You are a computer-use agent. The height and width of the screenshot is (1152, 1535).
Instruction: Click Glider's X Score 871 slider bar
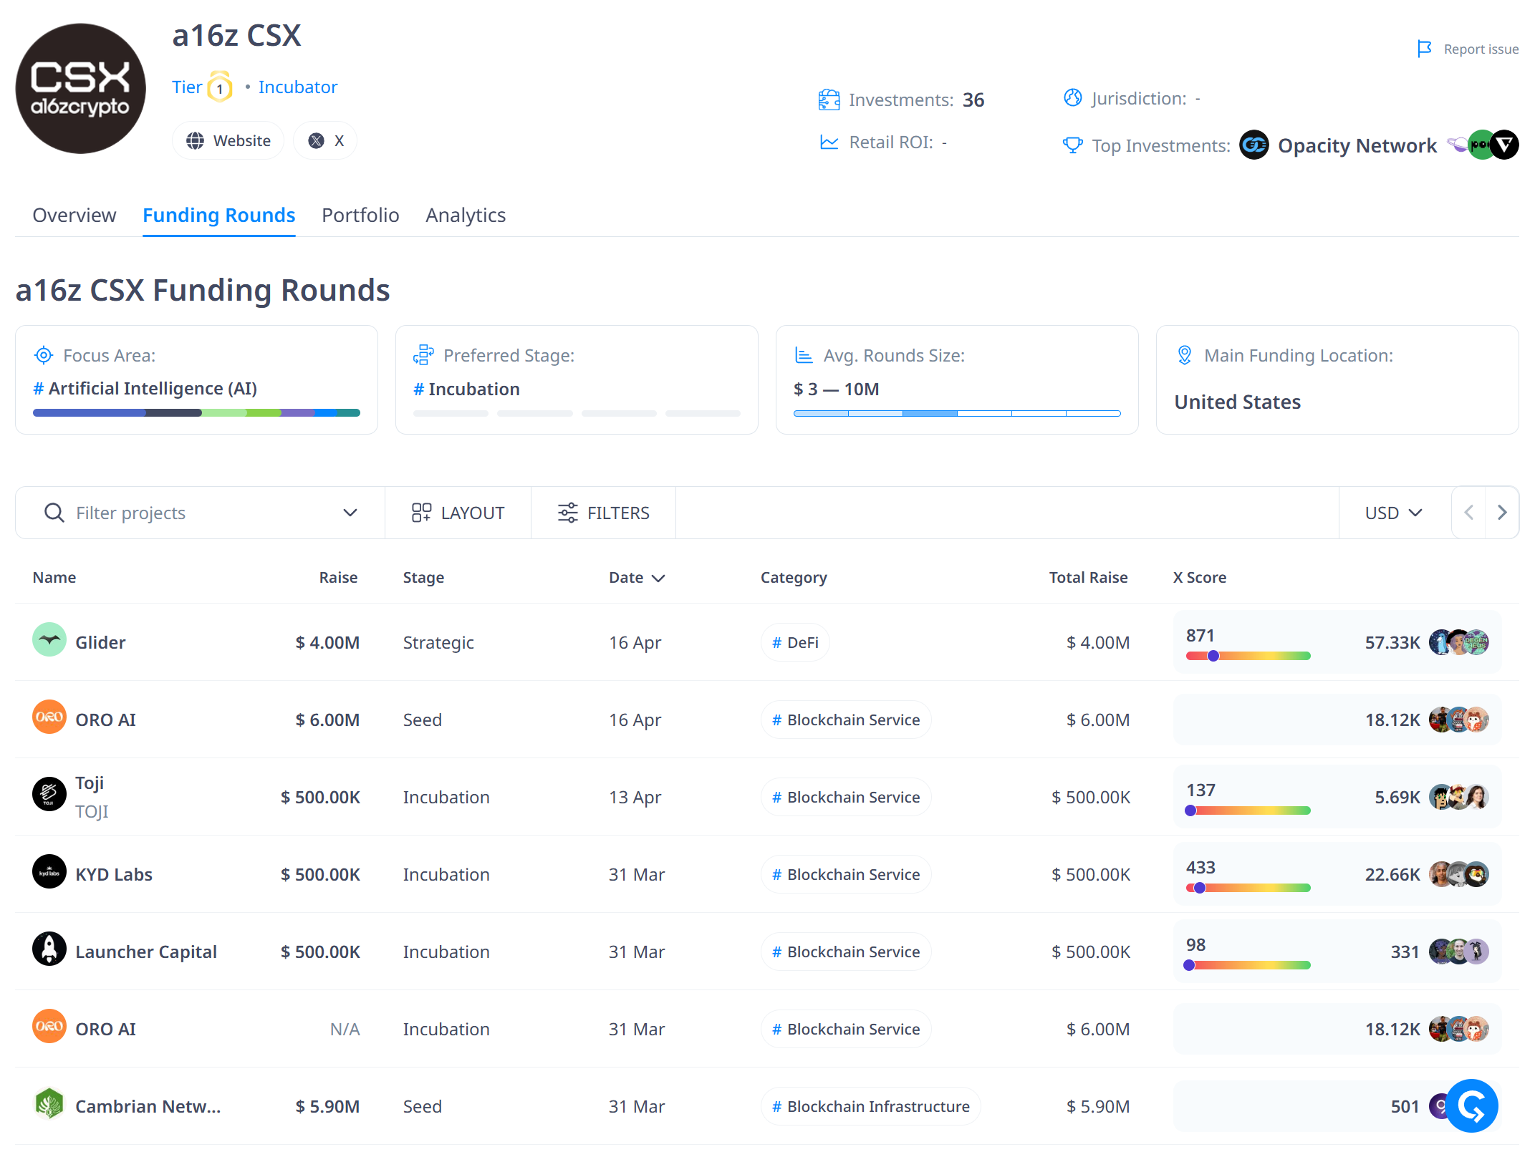point(1248,656)
